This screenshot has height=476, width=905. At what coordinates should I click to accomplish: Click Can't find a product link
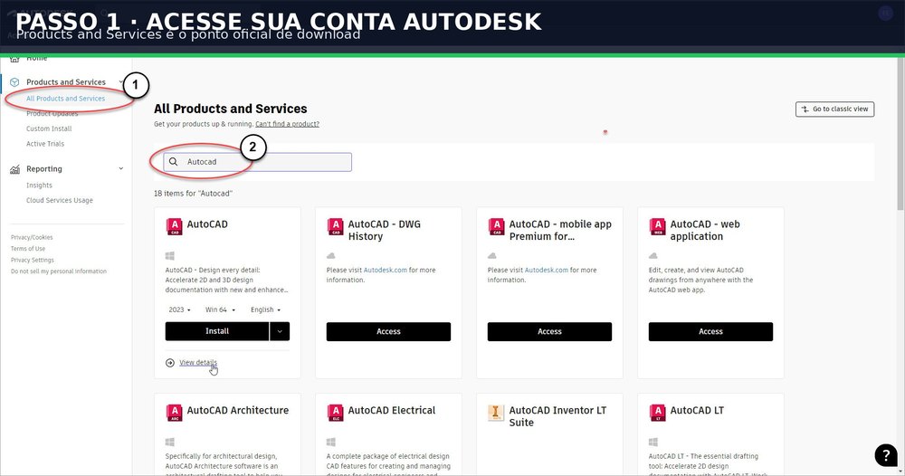coord(288,124)
